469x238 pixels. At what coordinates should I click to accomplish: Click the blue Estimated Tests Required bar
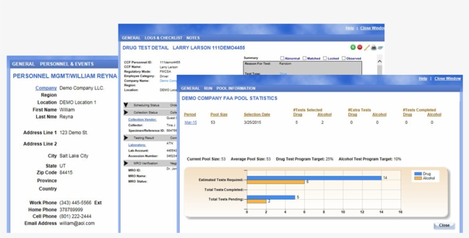click(x=314, y=178)
